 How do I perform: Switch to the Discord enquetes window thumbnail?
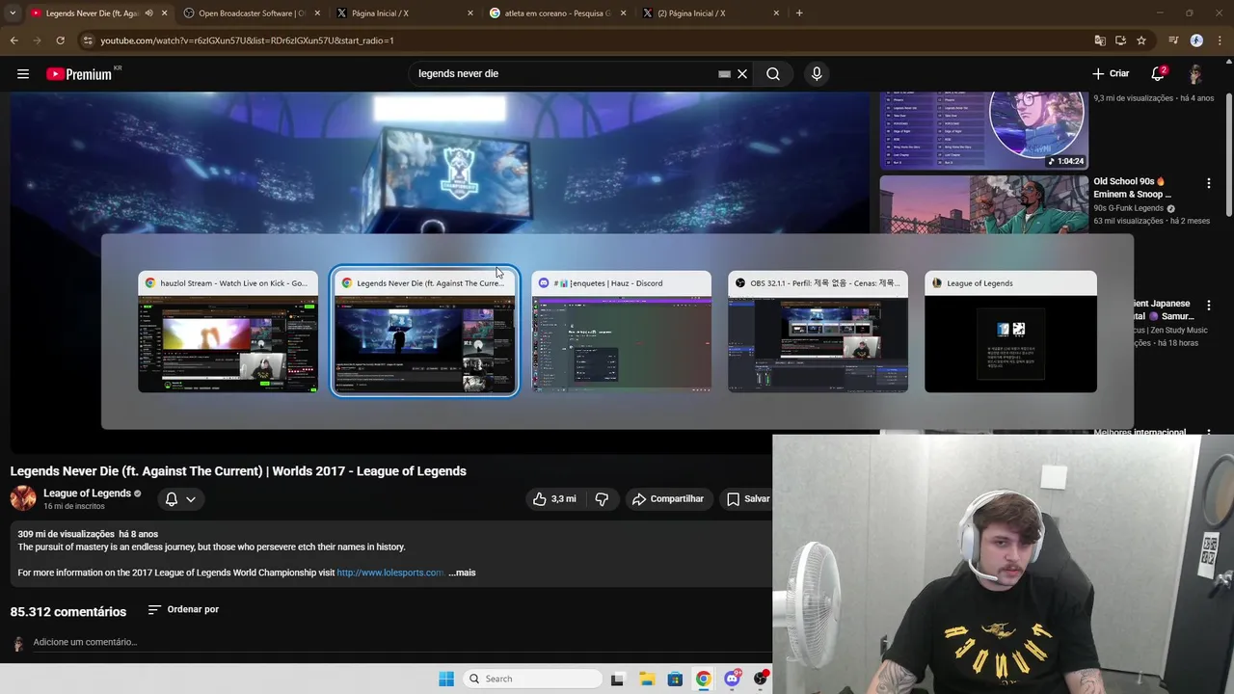pyautogui.click(x=621, y=332)
